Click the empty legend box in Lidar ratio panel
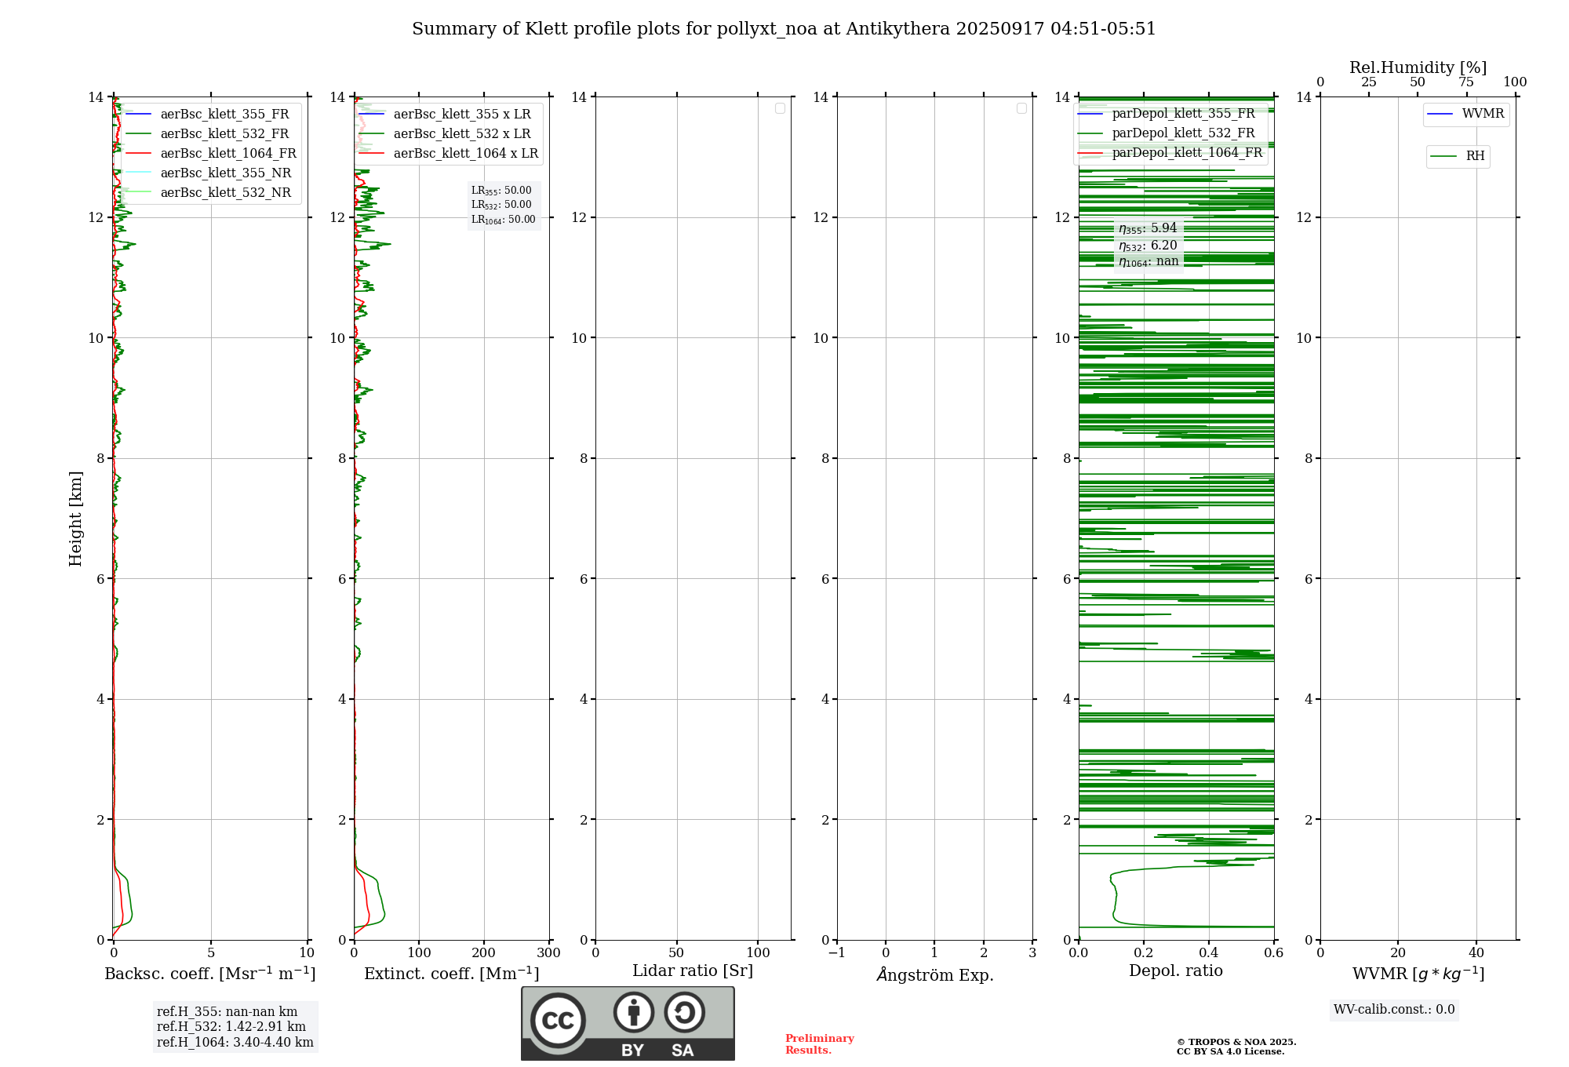Image resolution: width=1569 pixels, height=1067 pixels. click(x=780, y=108)
